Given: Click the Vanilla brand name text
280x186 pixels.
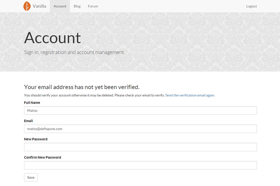Looking at the screenshot, I should pyautogui.click(x=39, y=6).
